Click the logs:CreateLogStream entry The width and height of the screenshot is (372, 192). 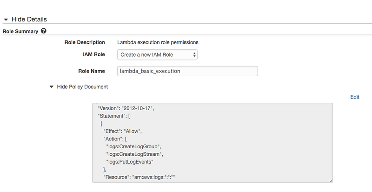tap(137, 154)
